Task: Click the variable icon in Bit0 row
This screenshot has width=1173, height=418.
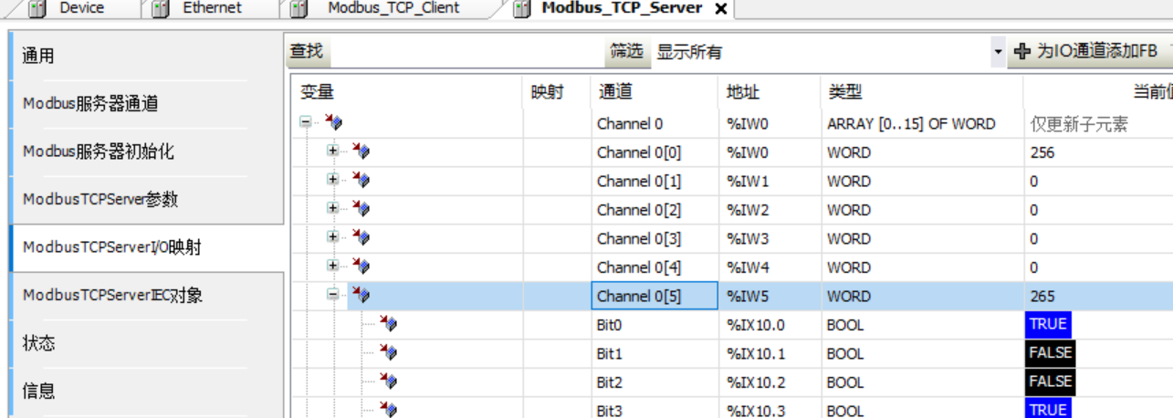Action: 388,324
